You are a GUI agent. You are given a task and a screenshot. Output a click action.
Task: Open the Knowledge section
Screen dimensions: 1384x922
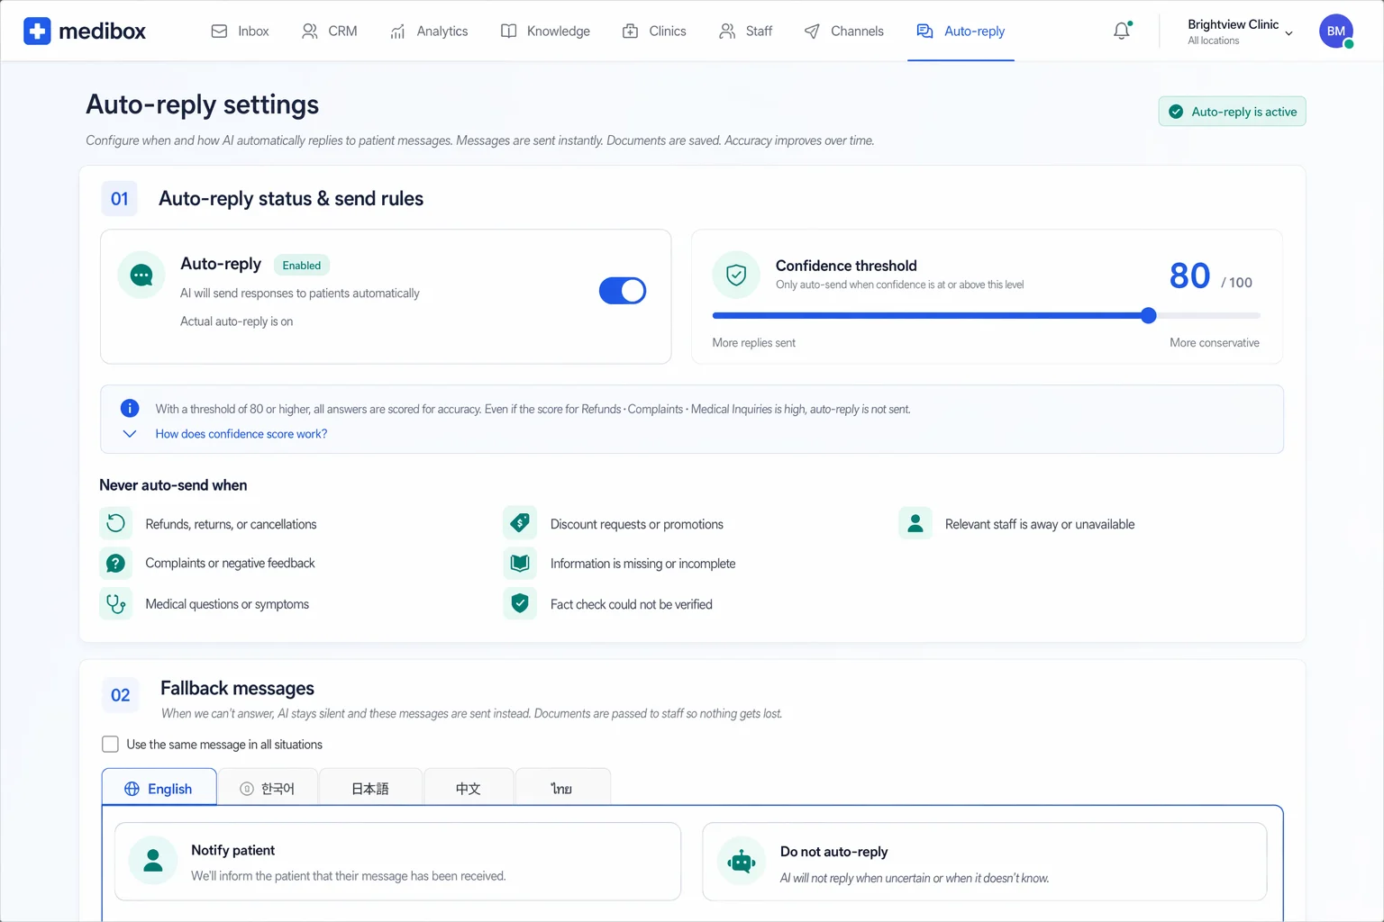545,31
